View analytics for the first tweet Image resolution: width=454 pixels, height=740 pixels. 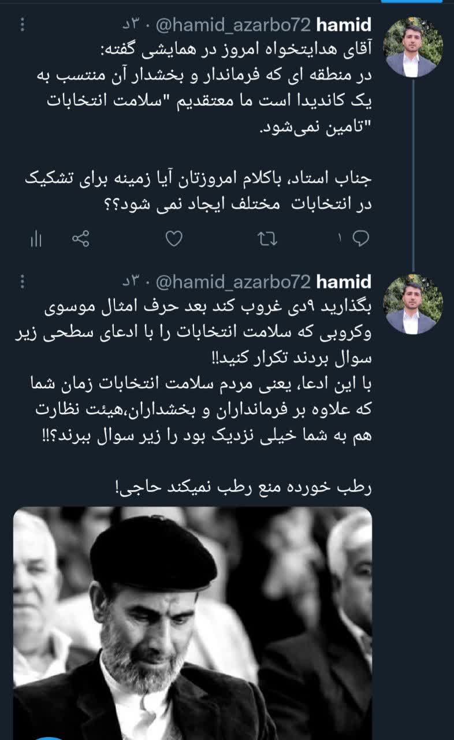36,239
